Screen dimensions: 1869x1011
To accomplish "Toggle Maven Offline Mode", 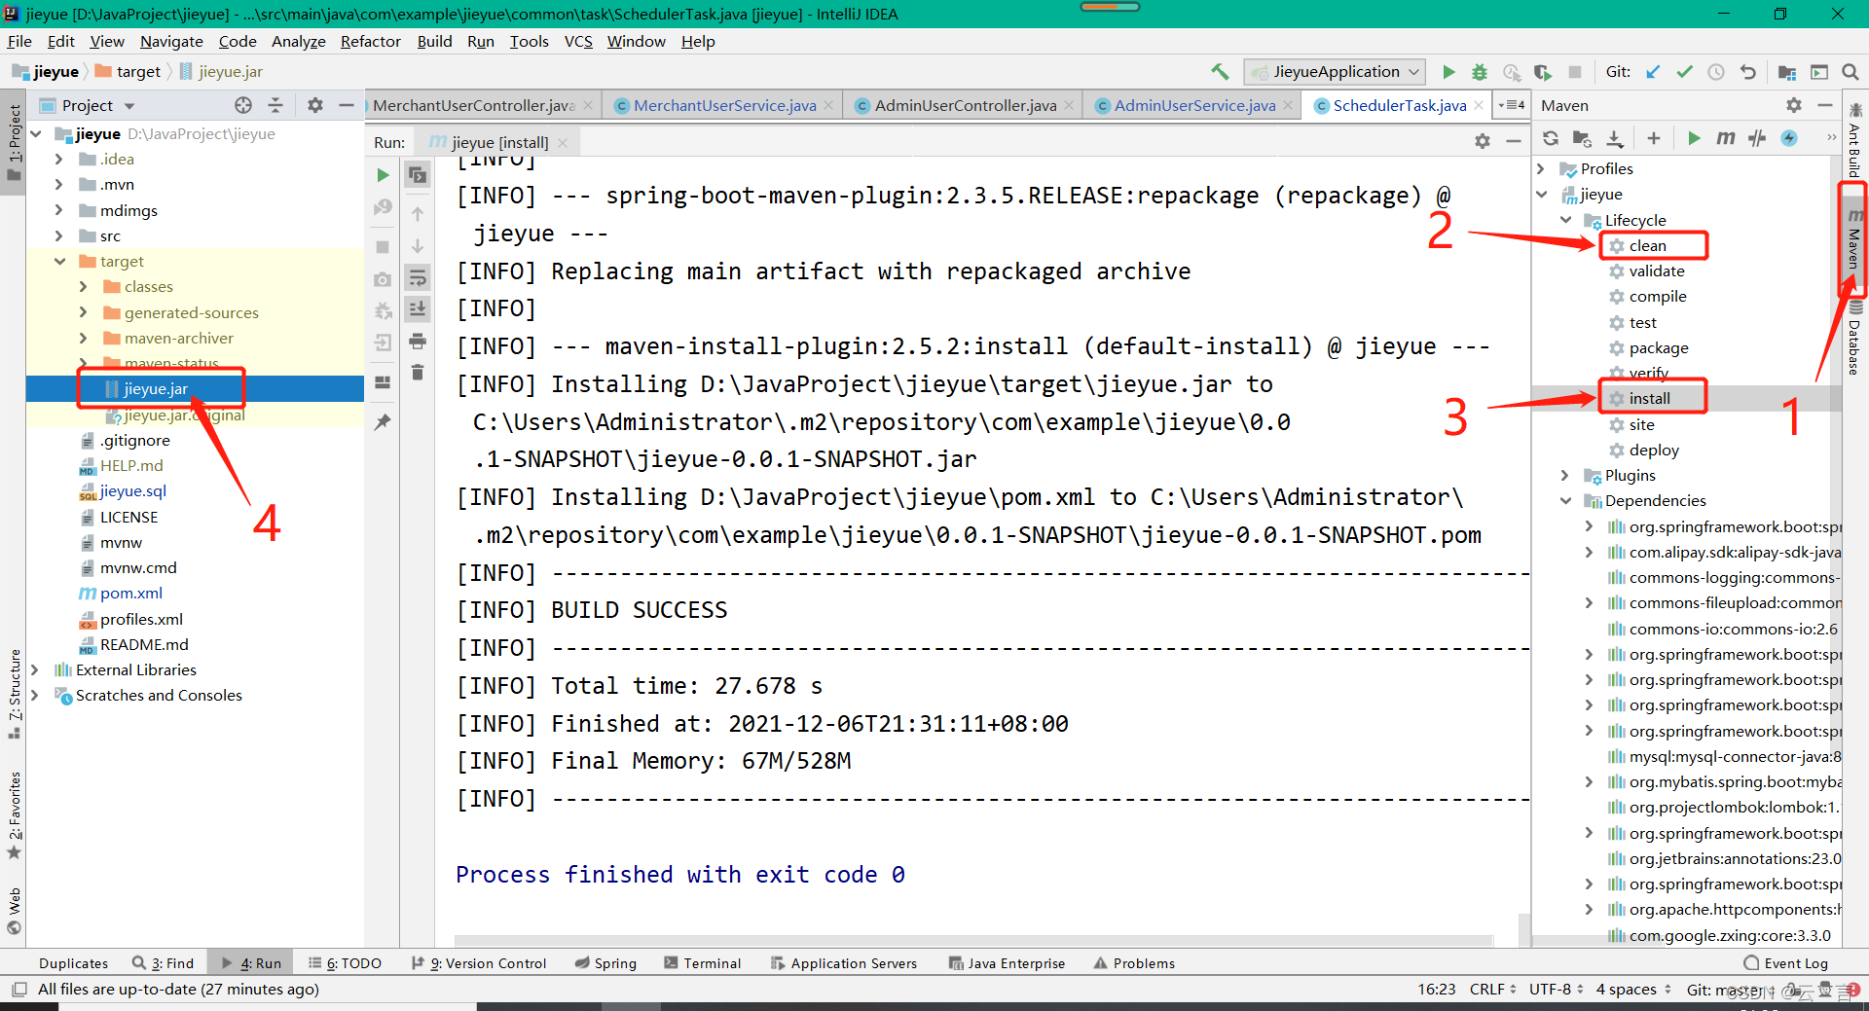I will (1757, 138).
